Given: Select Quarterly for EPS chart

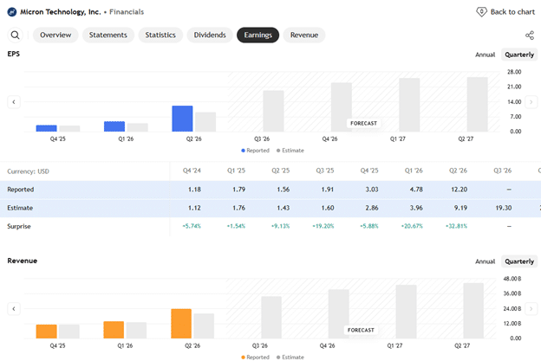Looking at the screenshot, I should click(519, 55).
